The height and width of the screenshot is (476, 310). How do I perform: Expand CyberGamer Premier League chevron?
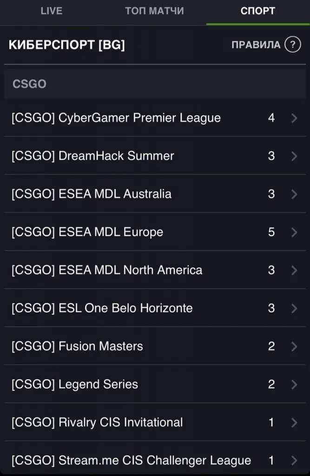[294, 118]
